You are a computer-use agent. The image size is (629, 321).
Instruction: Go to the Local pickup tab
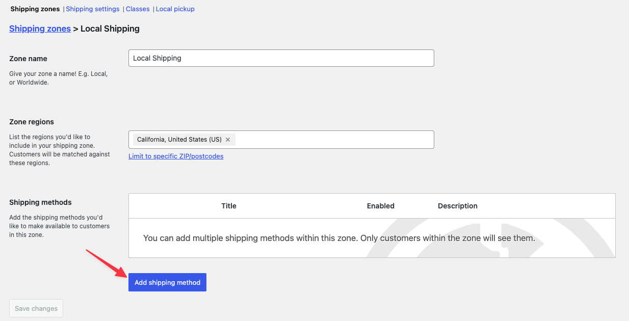point(175,9)
